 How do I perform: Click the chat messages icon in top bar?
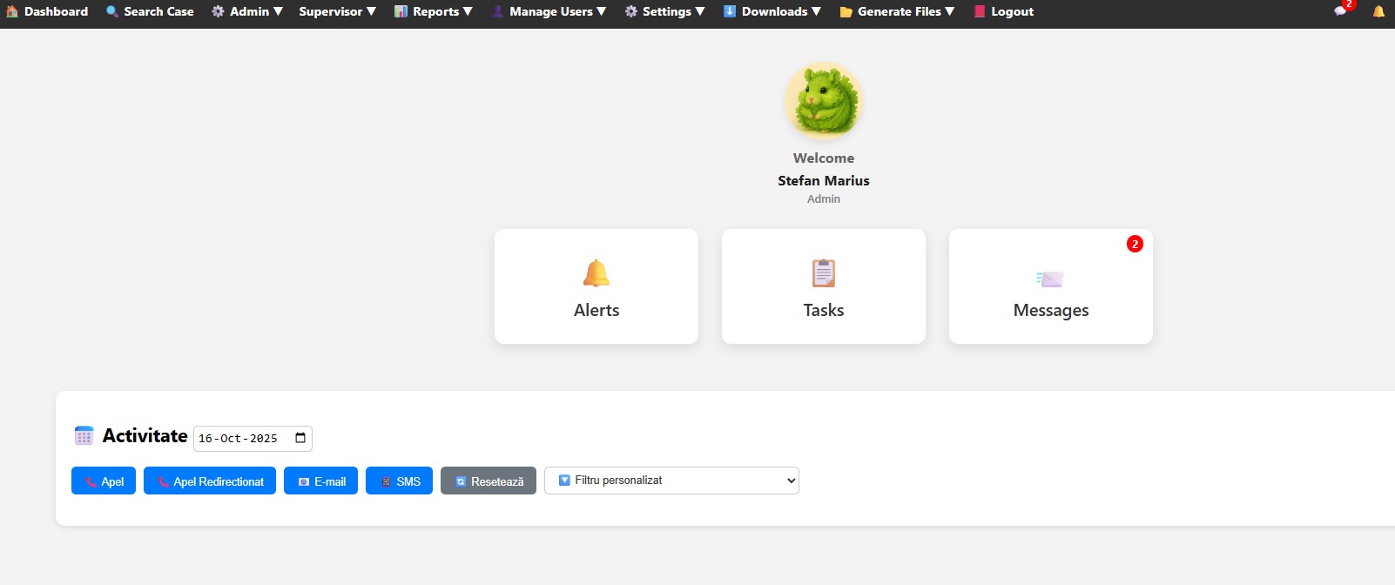pos(1340,11)
